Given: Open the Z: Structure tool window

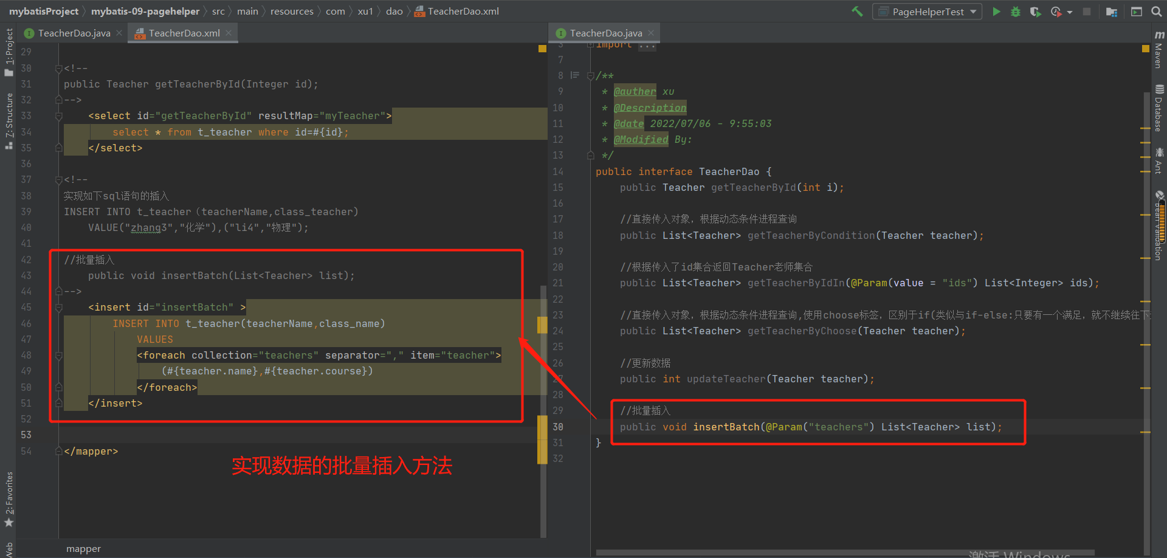Looking at the screenshot, I should tap(9, 122).
